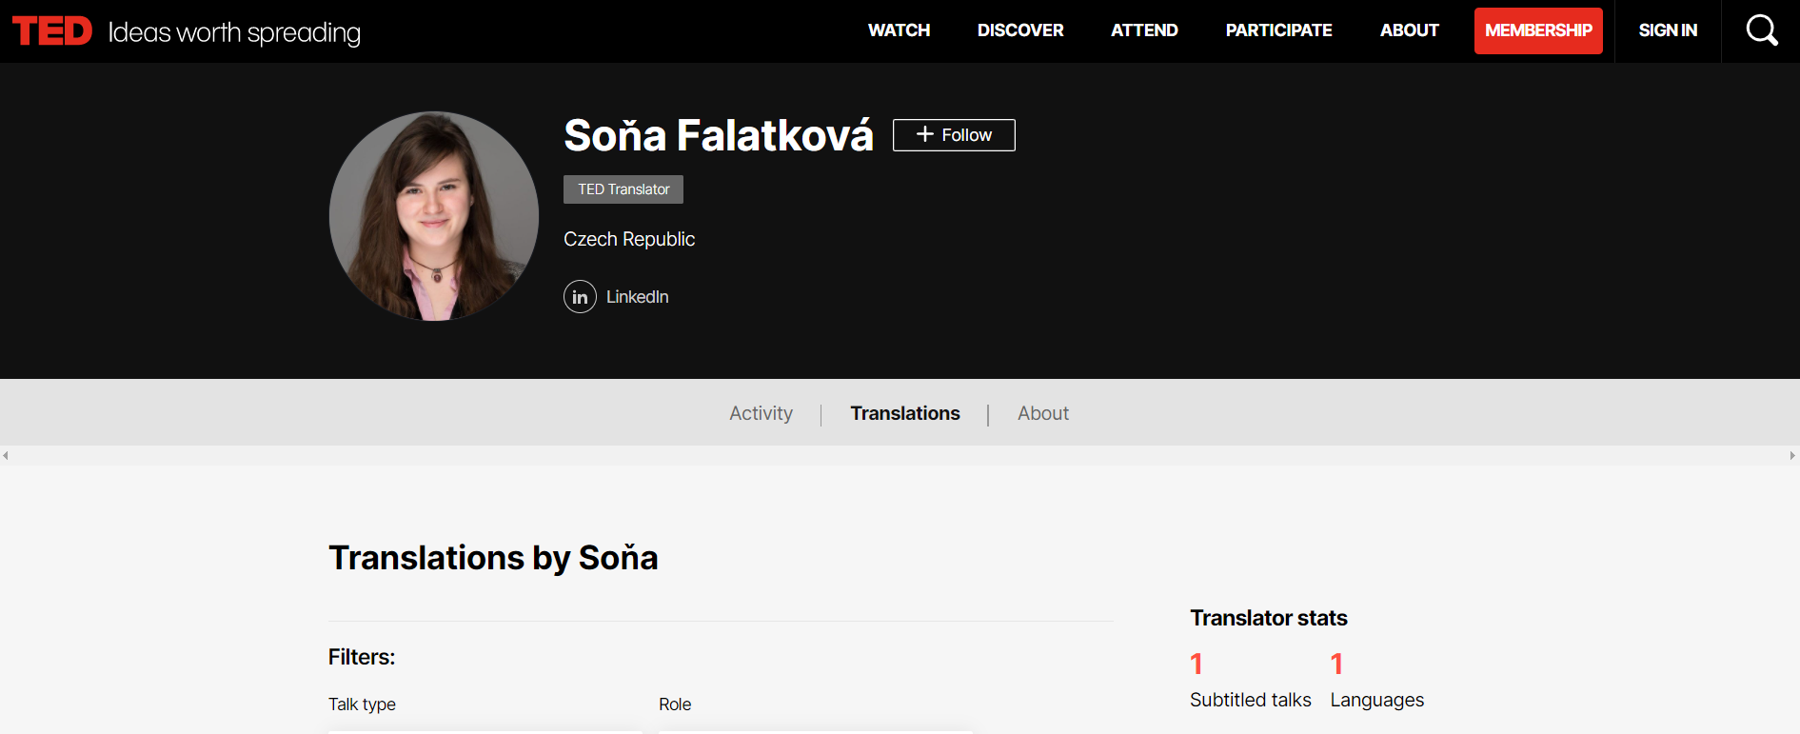The image size is (1800, 734).
Task: Open the DISCOVER menu
Action: click(1020, 30)
